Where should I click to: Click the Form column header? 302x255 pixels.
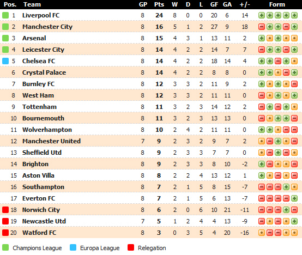point(277,4)
